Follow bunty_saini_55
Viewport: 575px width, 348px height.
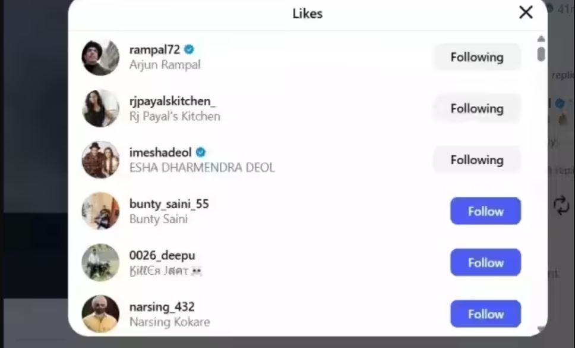coord(485,211)
